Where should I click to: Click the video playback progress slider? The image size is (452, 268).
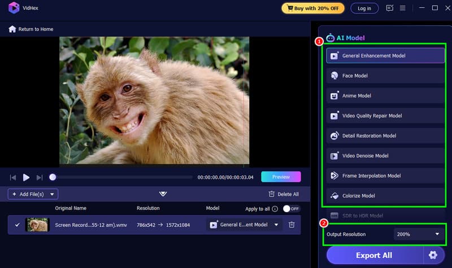pyautogui.click(x=121, y=177)
